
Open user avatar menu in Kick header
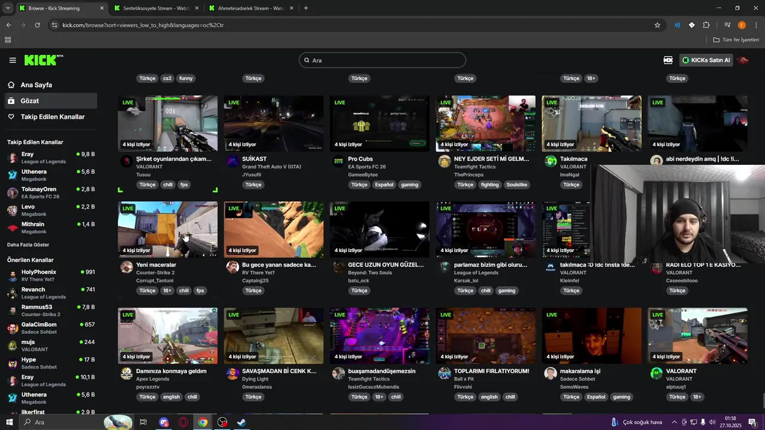pos(743,60)
